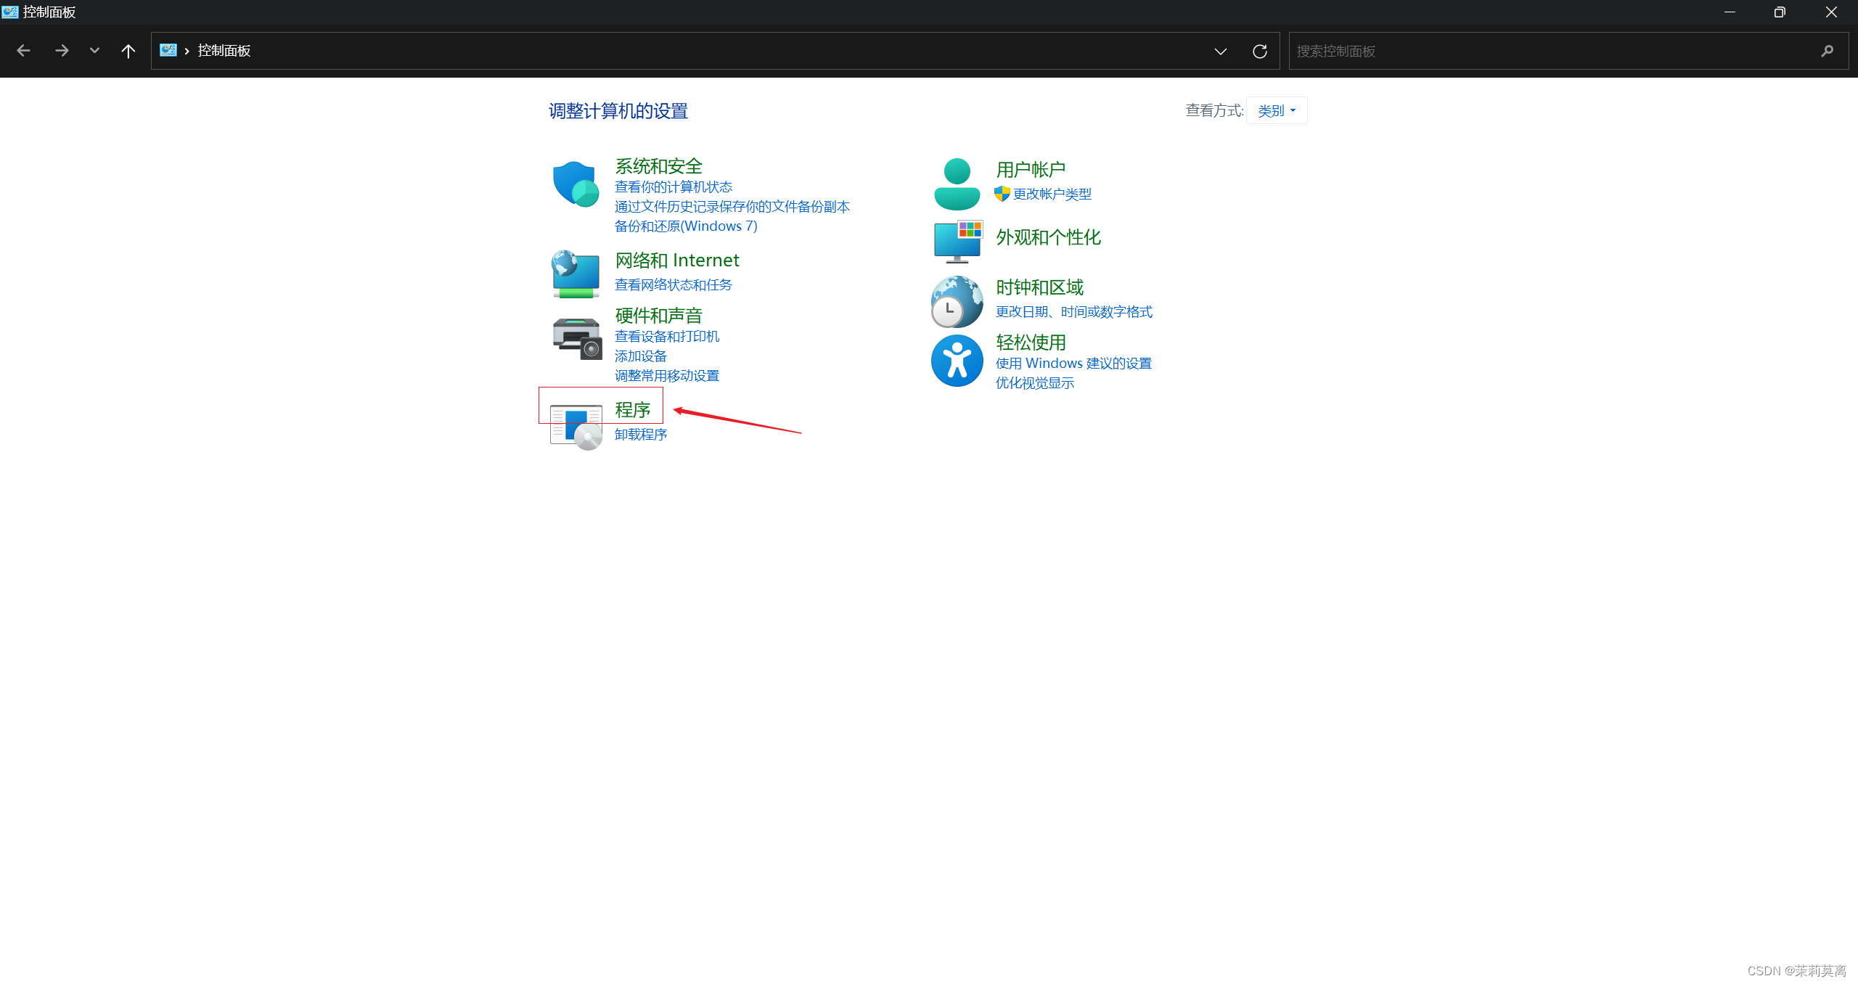
Task: Click the refresh button in address bar
Action: pyautogui.click(x=1260, y=51)
